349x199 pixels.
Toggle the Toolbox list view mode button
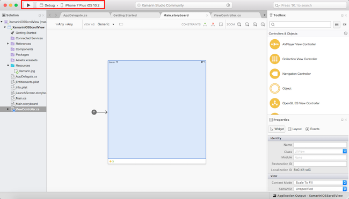[x=337, y=25]
